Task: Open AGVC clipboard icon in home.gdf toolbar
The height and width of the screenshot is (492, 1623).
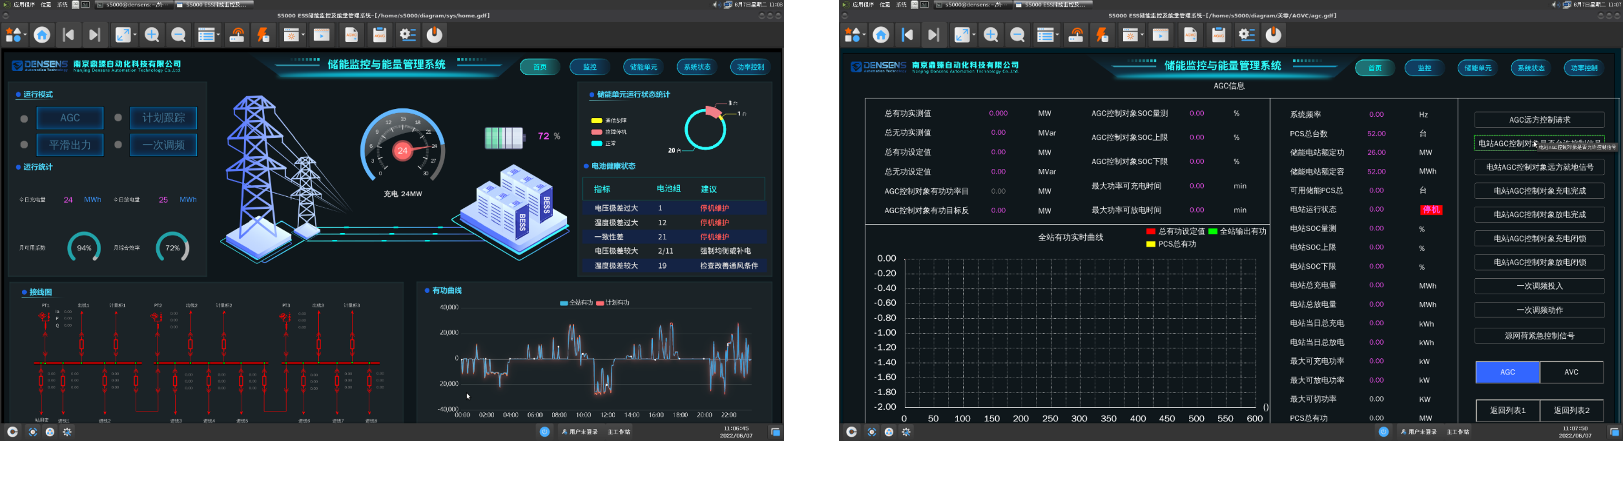Action: (379, 35)
